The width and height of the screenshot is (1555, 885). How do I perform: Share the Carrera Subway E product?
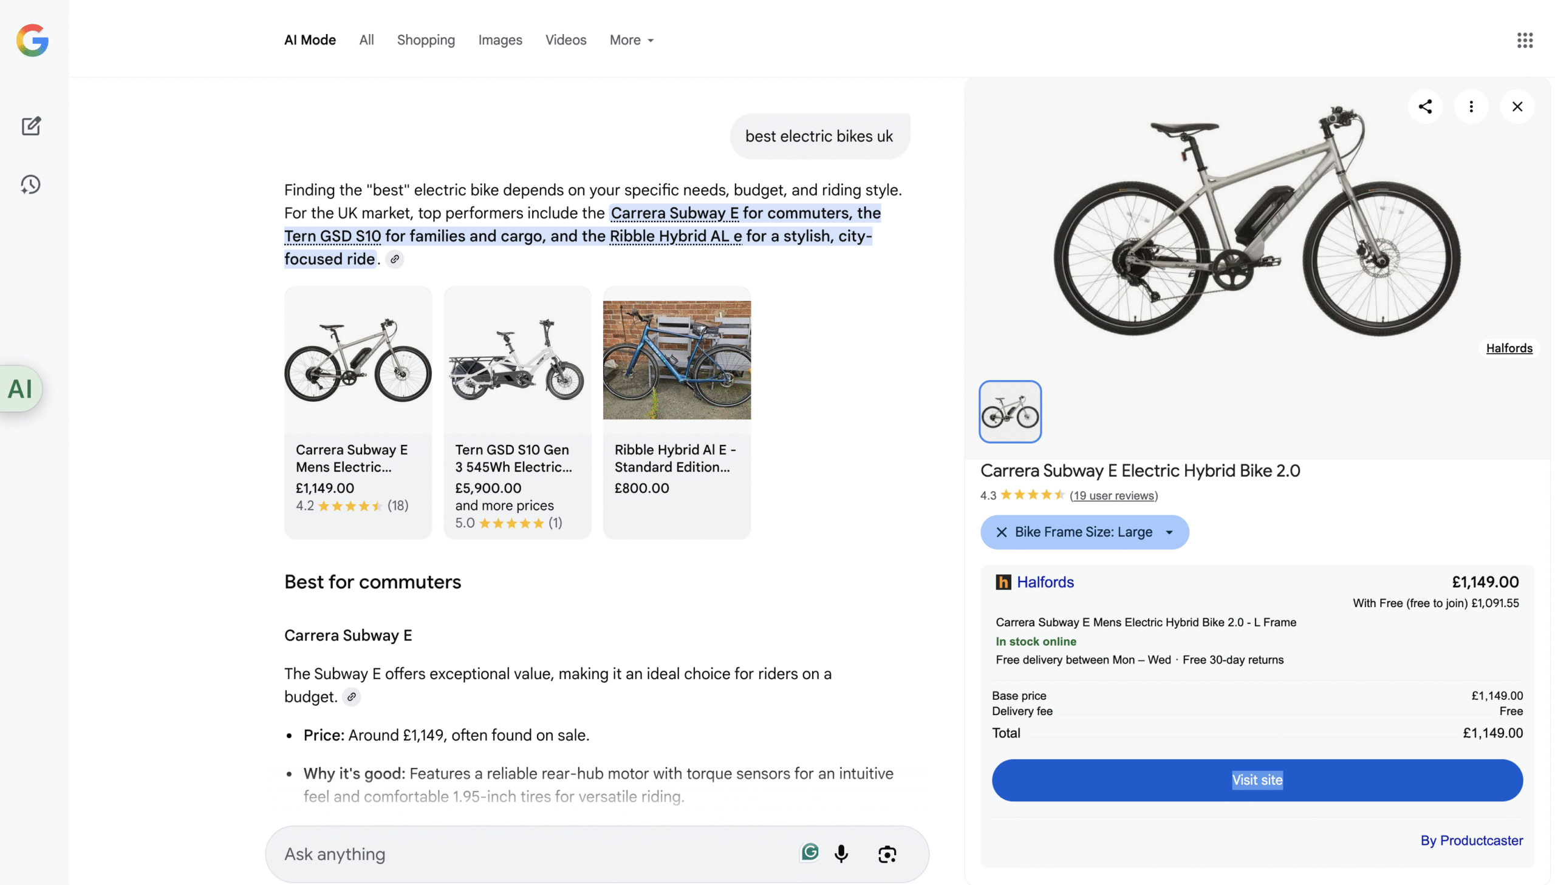[1425, 107]
